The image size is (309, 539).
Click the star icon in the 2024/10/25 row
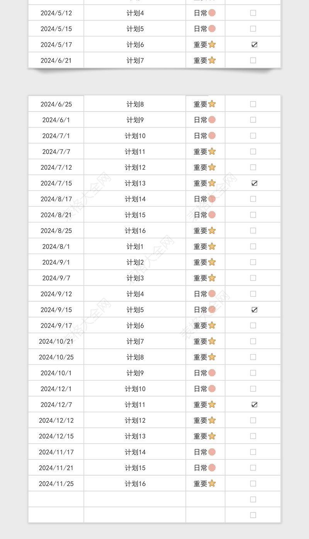point(212,357)
